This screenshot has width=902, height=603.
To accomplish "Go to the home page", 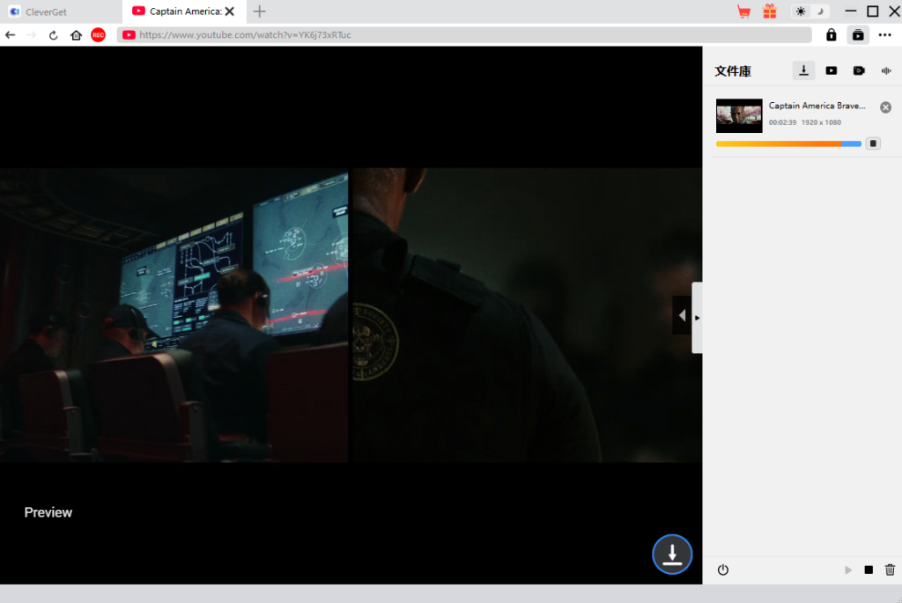I will [76, 35].
